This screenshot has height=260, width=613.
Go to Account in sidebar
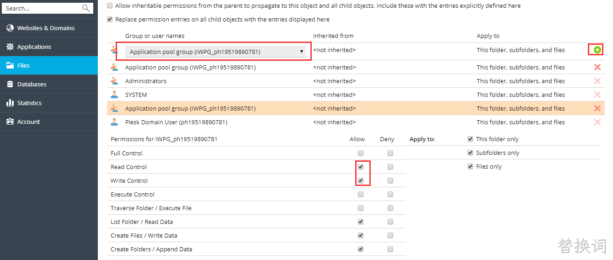(49, 122)
